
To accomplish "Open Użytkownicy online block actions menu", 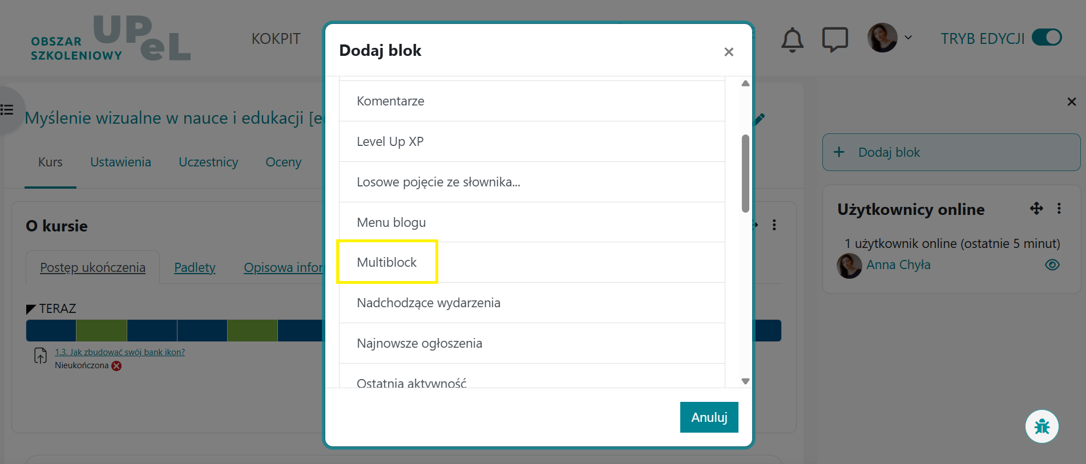I will pos(1059,209).
